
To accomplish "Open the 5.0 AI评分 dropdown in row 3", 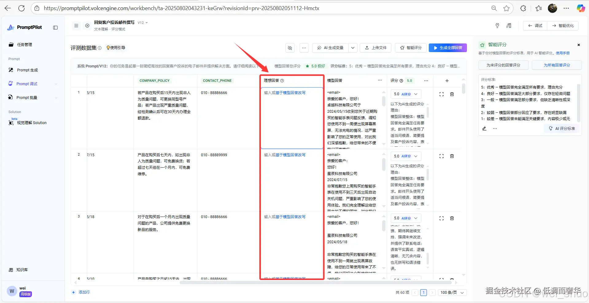I will pyautogui.click(x=406, y=218).
